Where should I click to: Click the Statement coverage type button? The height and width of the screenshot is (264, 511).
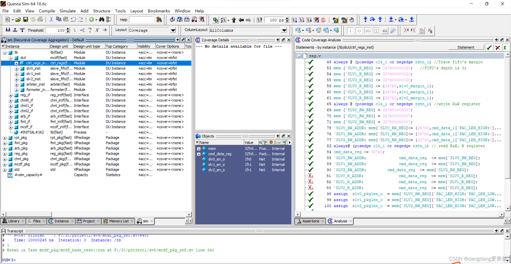pyautogui.click(x=466, y=47)
